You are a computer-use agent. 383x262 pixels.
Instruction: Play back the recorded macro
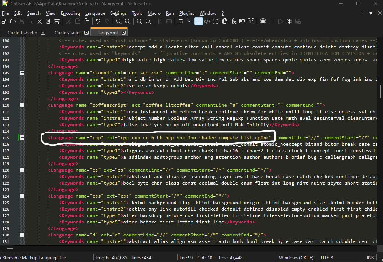click(x=281, y=21)
